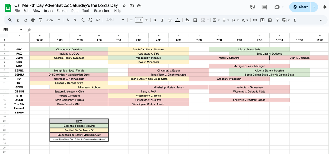329x154 pixels.
Task: Open the Insert menu
Action: click(x=49, y=11)
